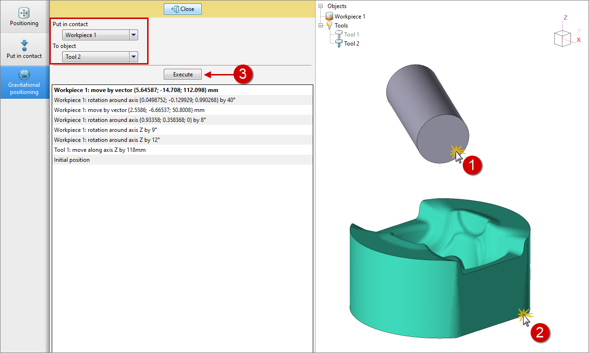Click the Close button
The image size is (589, 353).
pyautogui.click(x=183, y=9)
